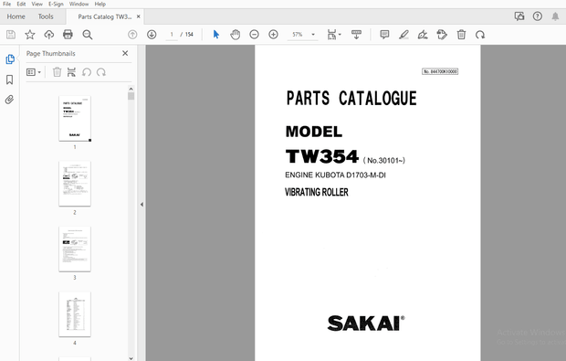Open the Bookmarks sidebar panel
The width and height of the screenshot is (566, 361).
click(x=10, y=80)
